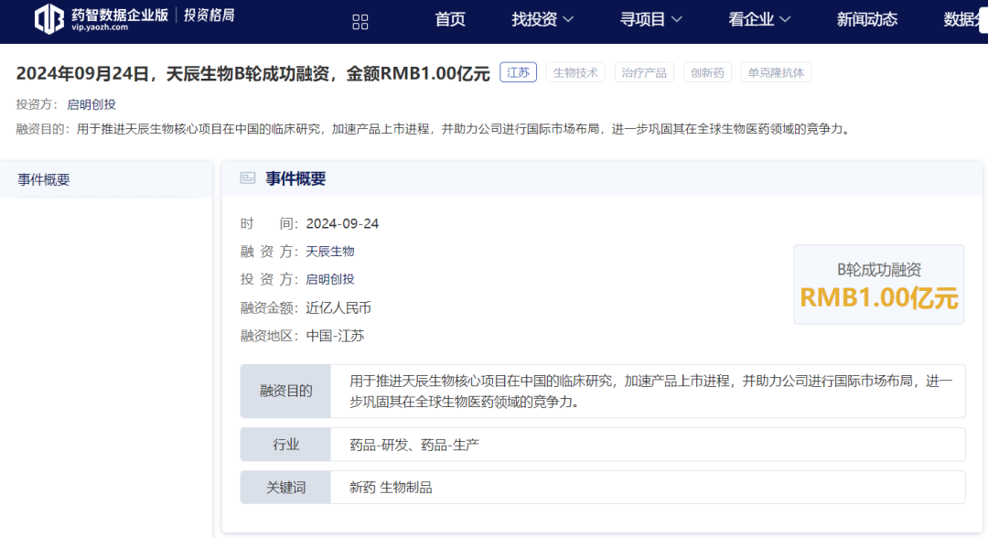Open the 启明创投 link beneath the page title
This screenshot has width=988, height=538.
(91, 104)
